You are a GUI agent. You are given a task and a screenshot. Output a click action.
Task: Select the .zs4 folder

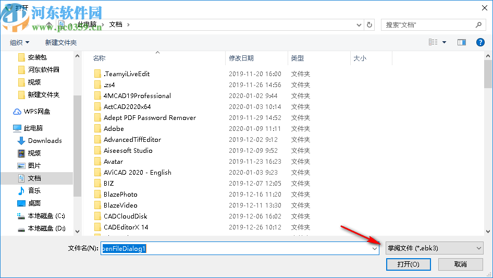(x=109, y=85)
